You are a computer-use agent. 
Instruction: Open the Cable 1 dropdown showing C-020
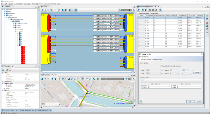pos(162,70)
